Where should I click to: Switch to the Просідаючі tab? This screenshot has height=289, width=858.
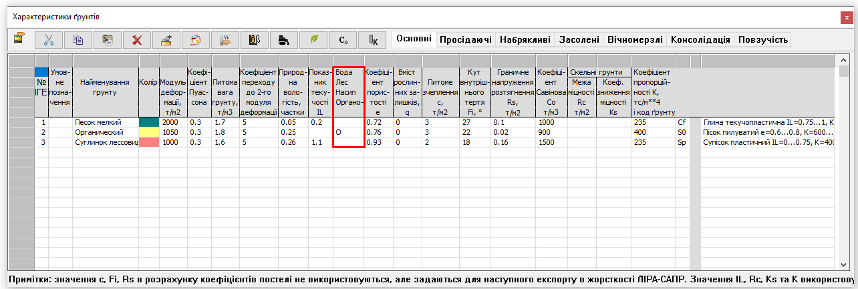466,40
